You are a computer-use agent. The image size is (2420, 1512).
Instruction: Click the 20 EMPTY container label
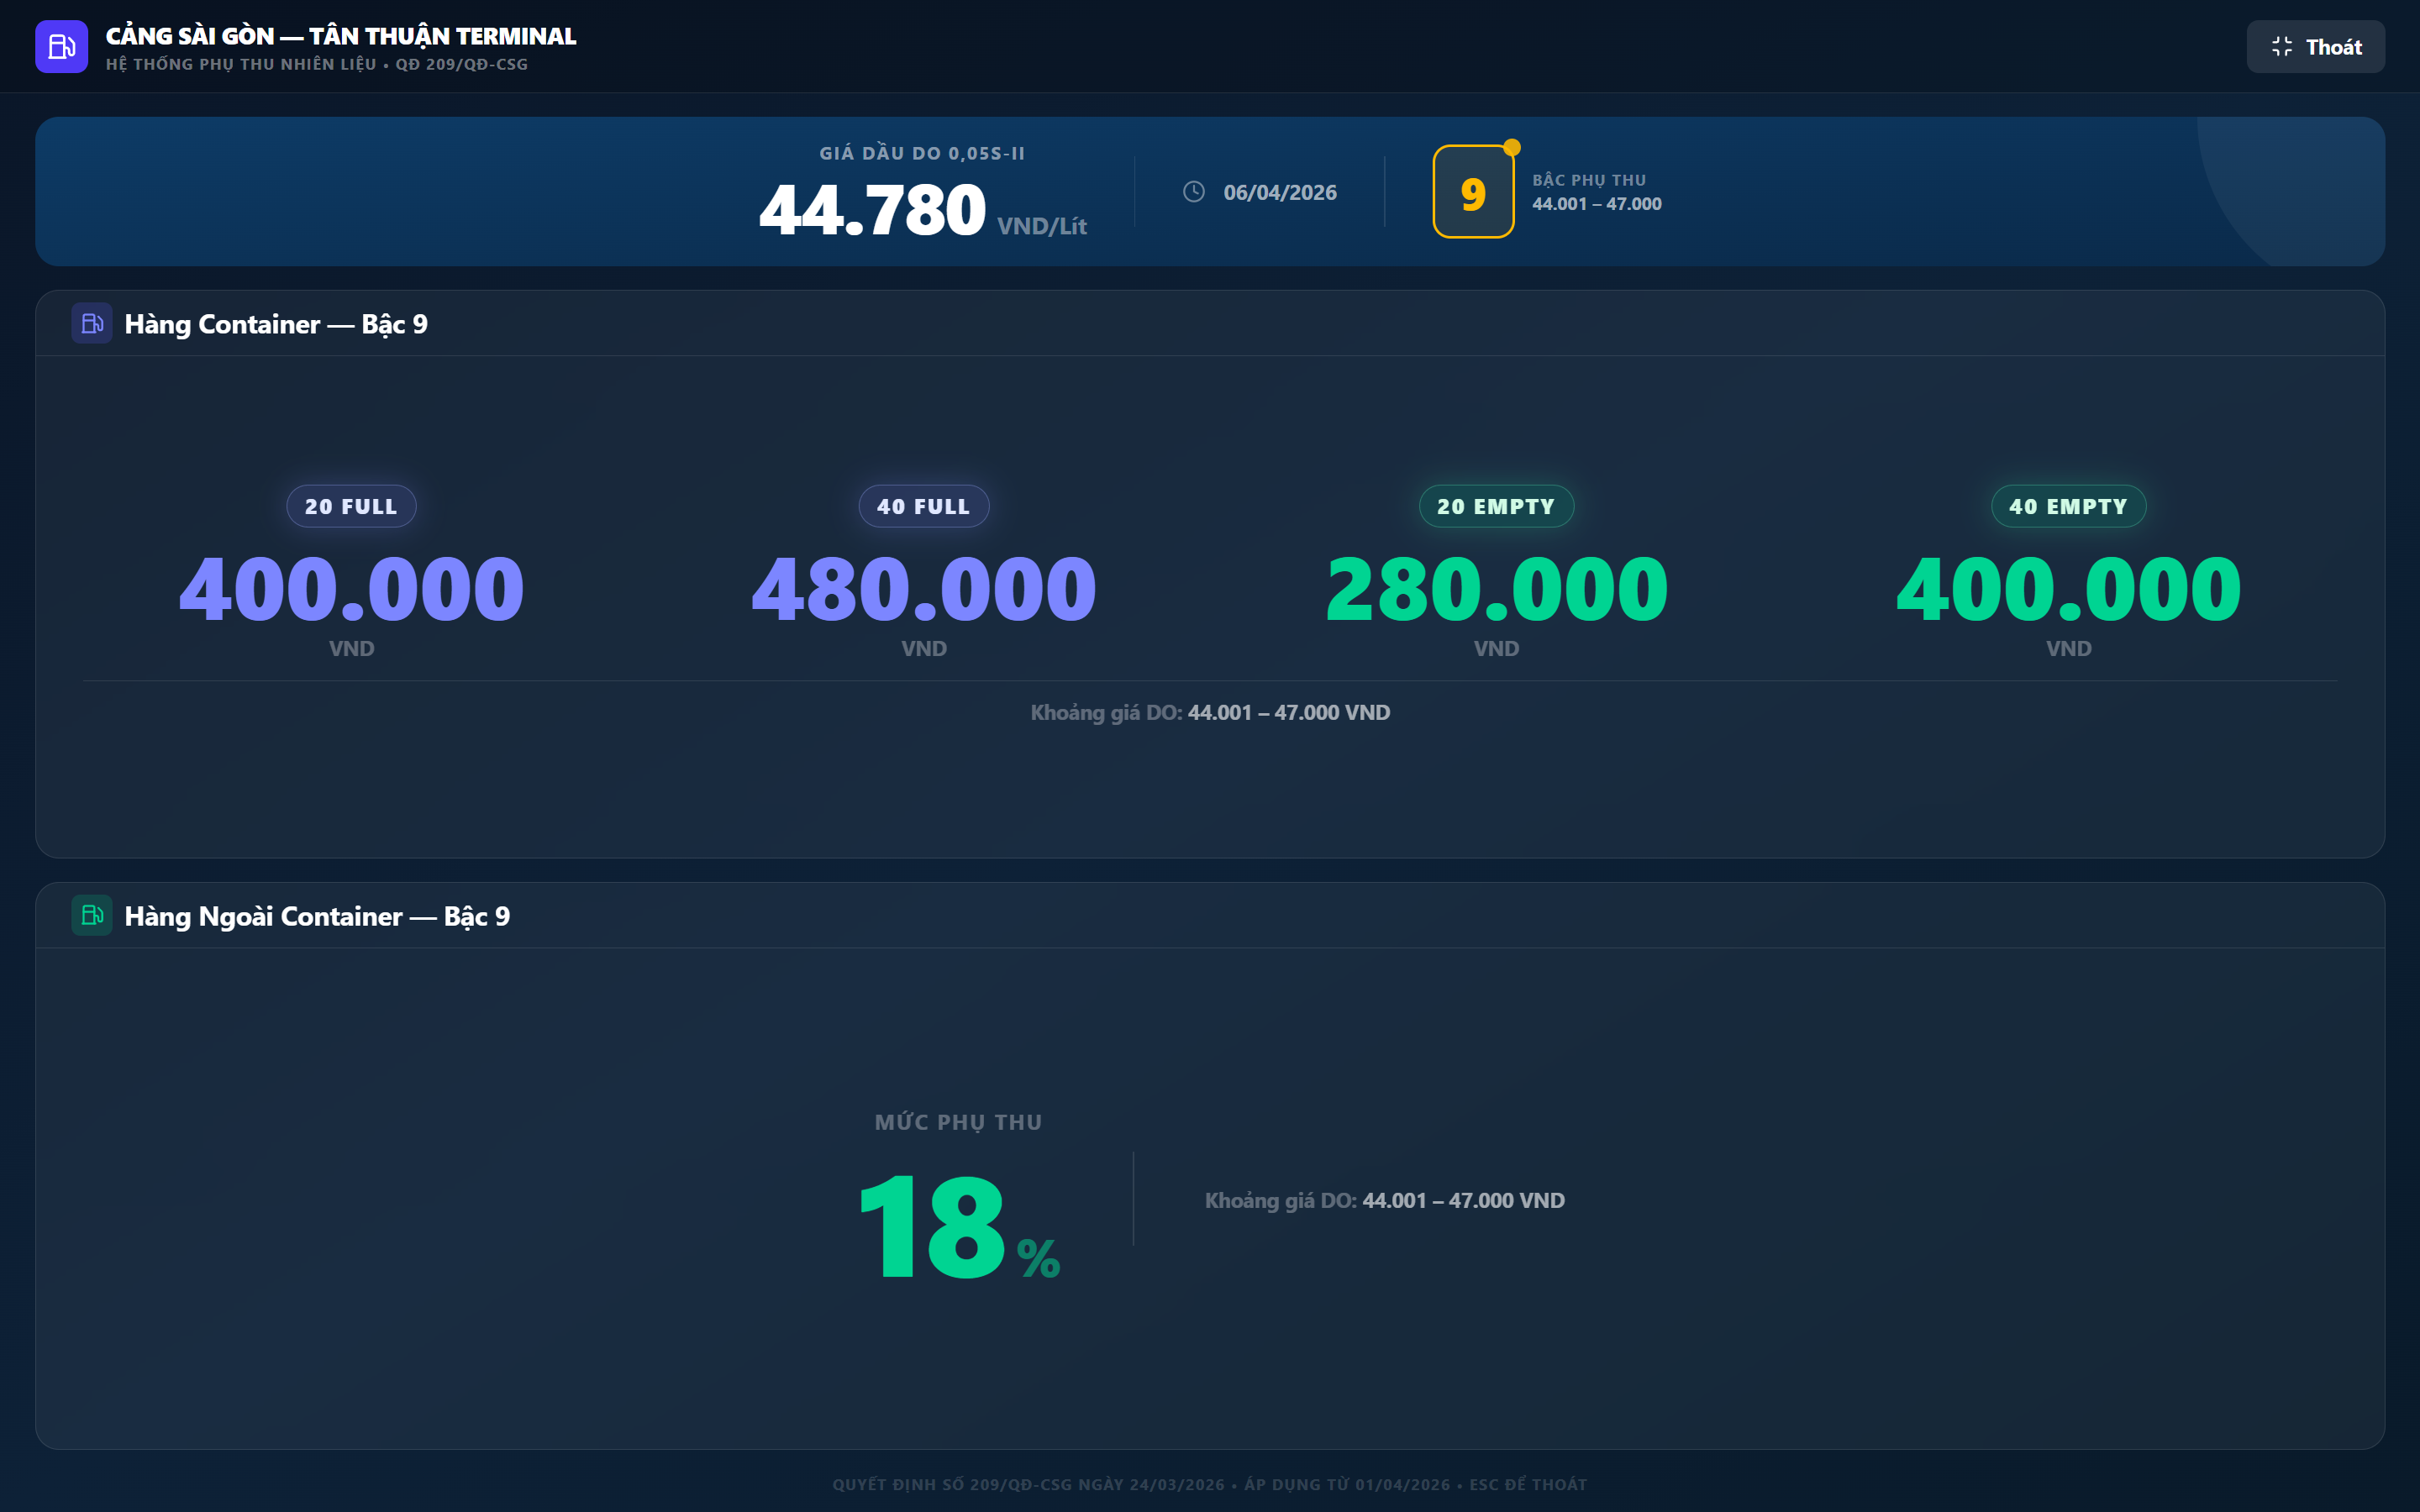coord(1496,507)
